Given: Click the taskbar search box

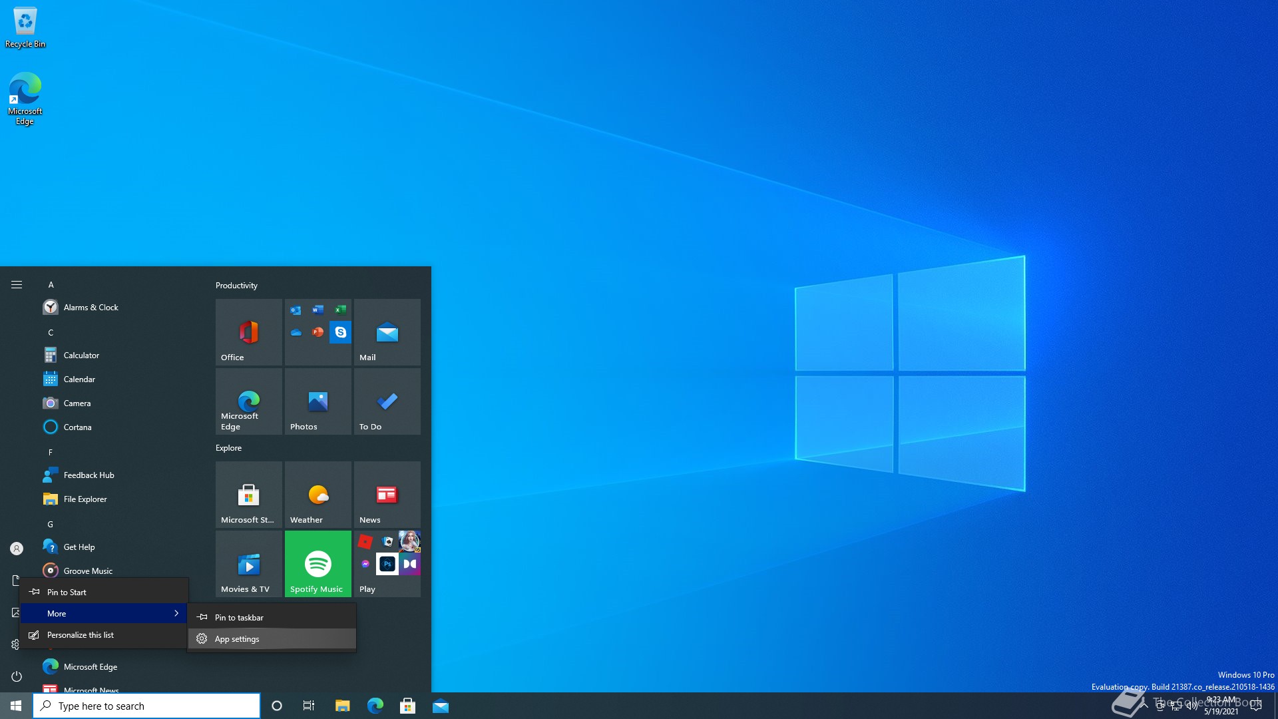Looking at the screenshot, I should point(146,706).
